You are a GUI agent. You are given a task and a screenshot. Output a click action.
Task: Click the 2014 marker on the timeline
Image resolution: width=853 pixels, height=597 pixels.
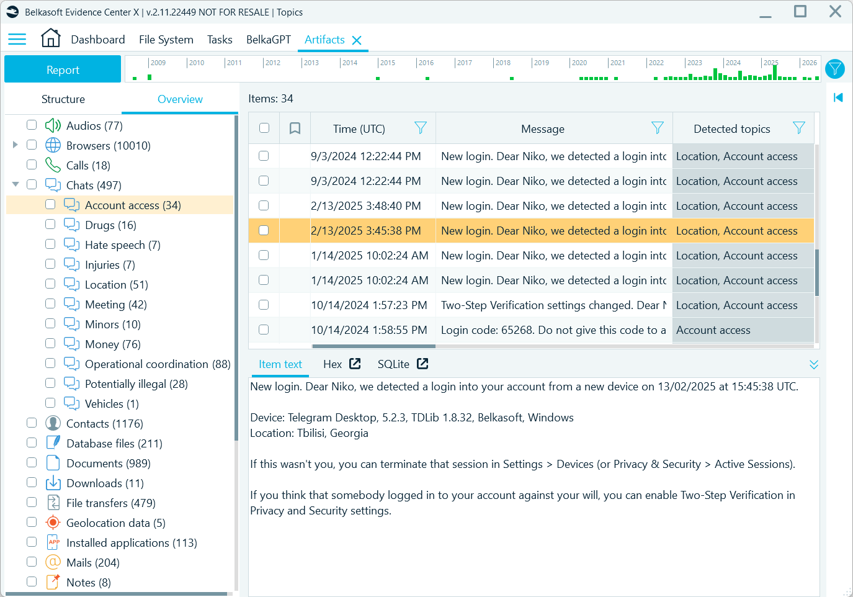point(349,63)
